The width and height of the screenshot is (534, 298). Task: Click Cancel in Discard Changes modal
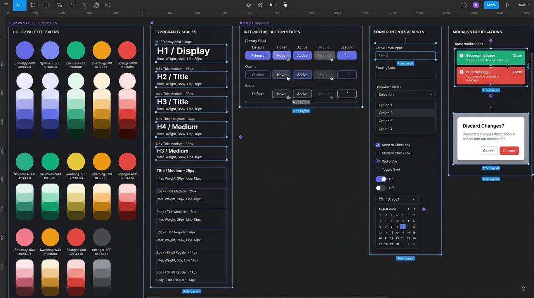pos(489,151)
